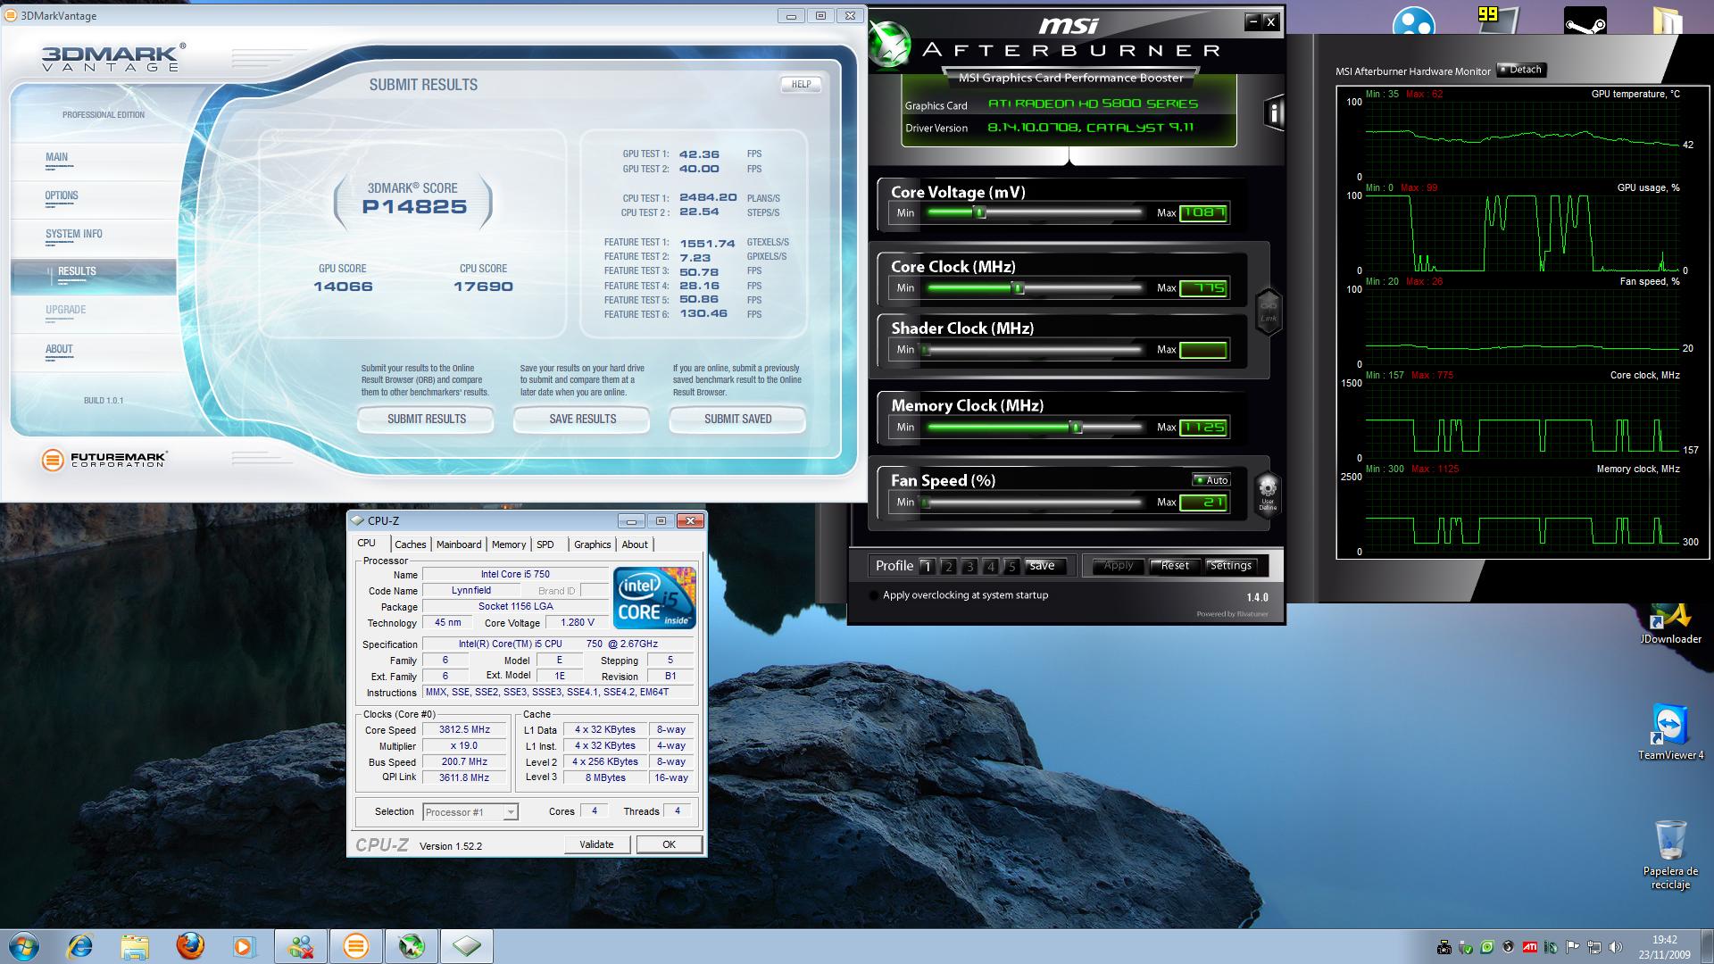
Task: Click the Submit Results button
Action: pyautogui.click(x=426, y=419)
